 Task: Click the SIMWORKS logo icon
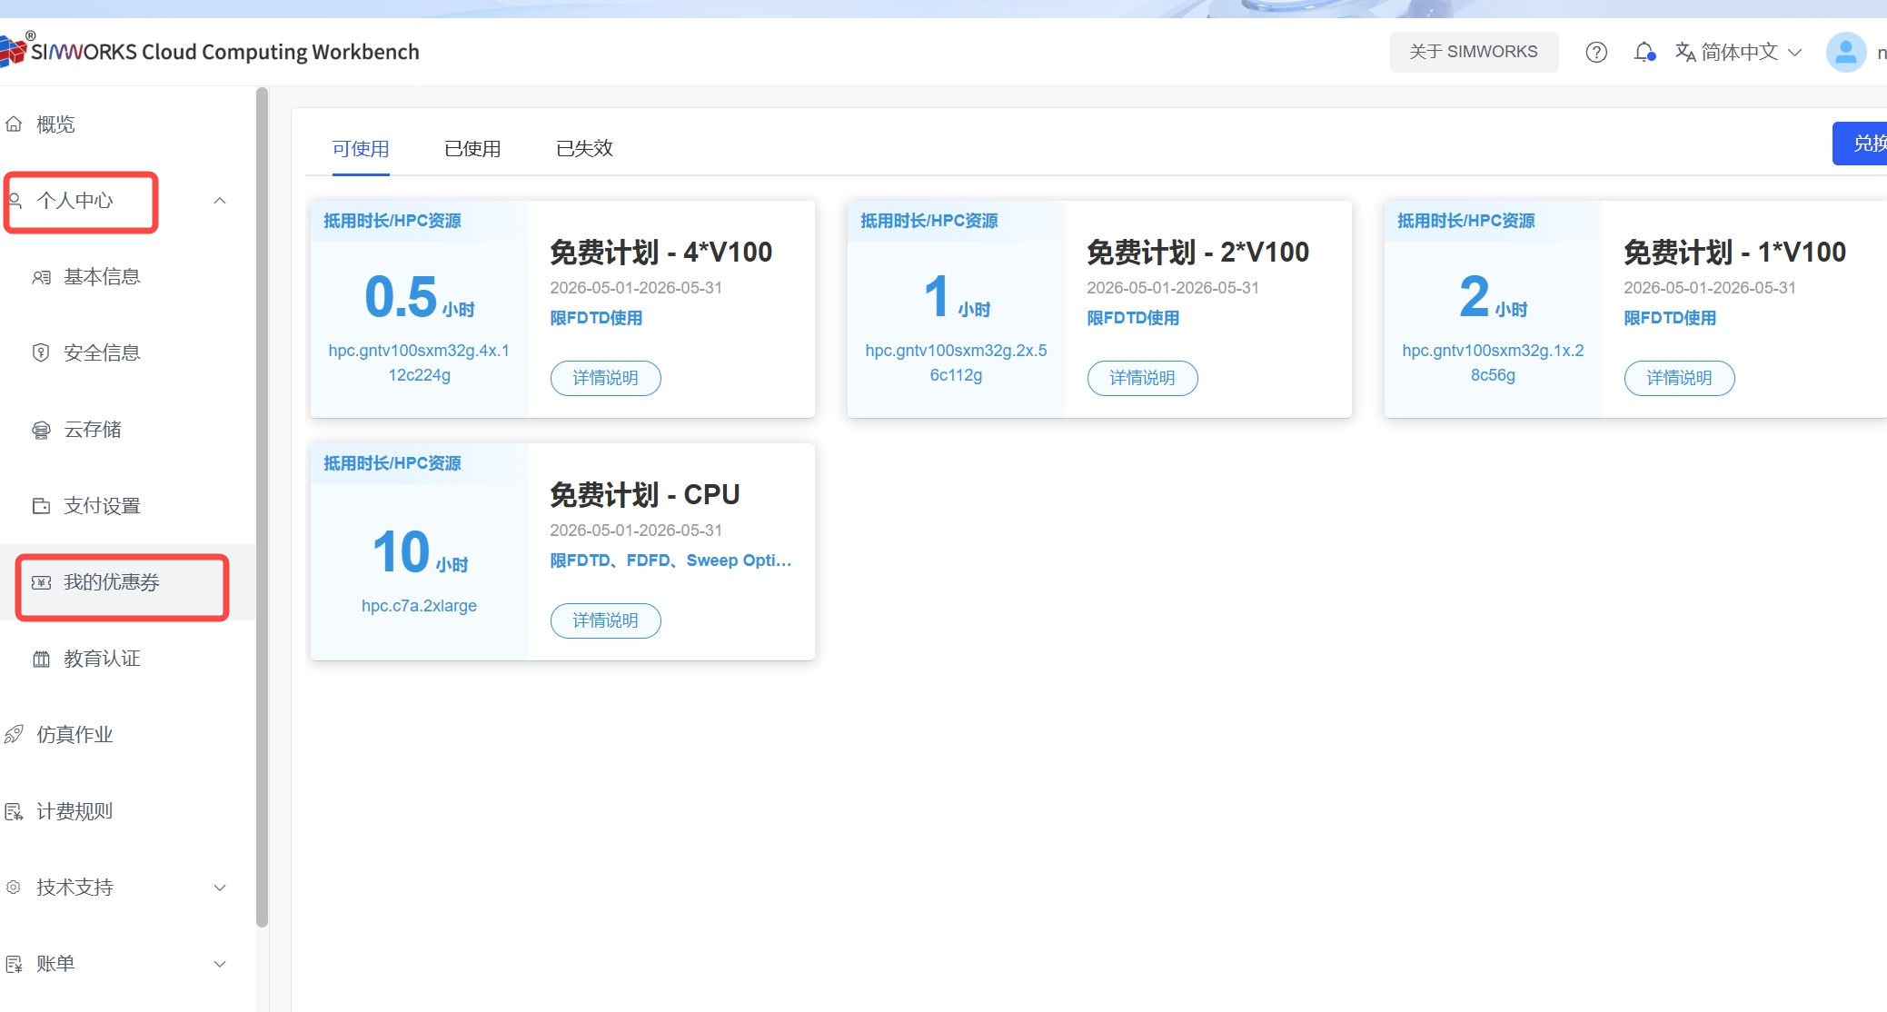pos(13,50)
